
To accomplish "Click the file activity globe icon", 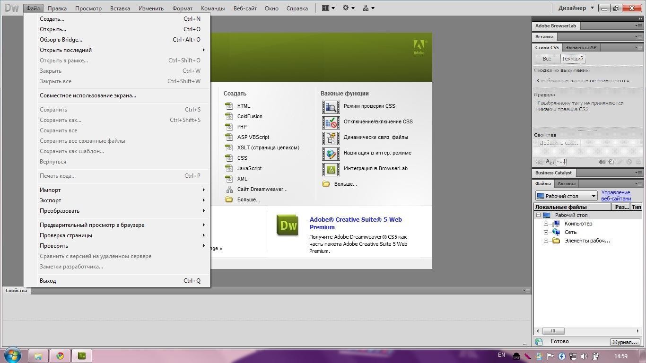I will 539,342.
